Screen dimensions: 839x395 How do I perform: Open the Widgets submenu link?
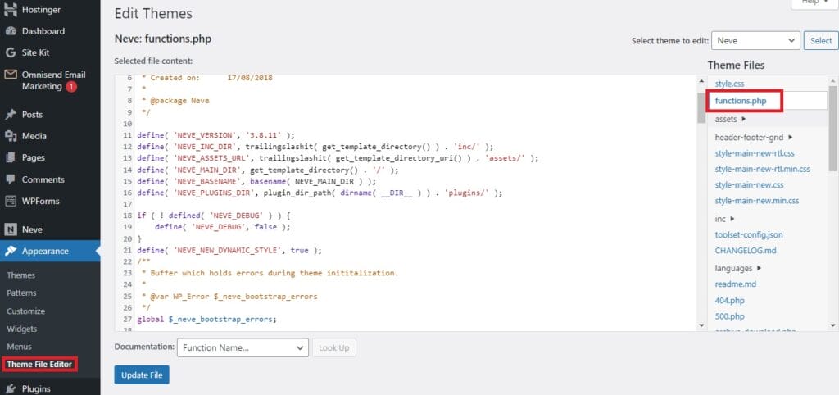(21, 329)
